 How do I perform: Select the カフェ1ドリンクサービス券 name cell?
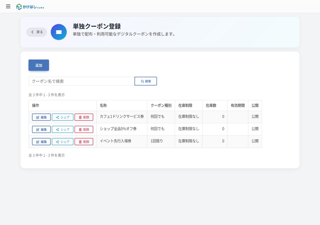[122, 116]
